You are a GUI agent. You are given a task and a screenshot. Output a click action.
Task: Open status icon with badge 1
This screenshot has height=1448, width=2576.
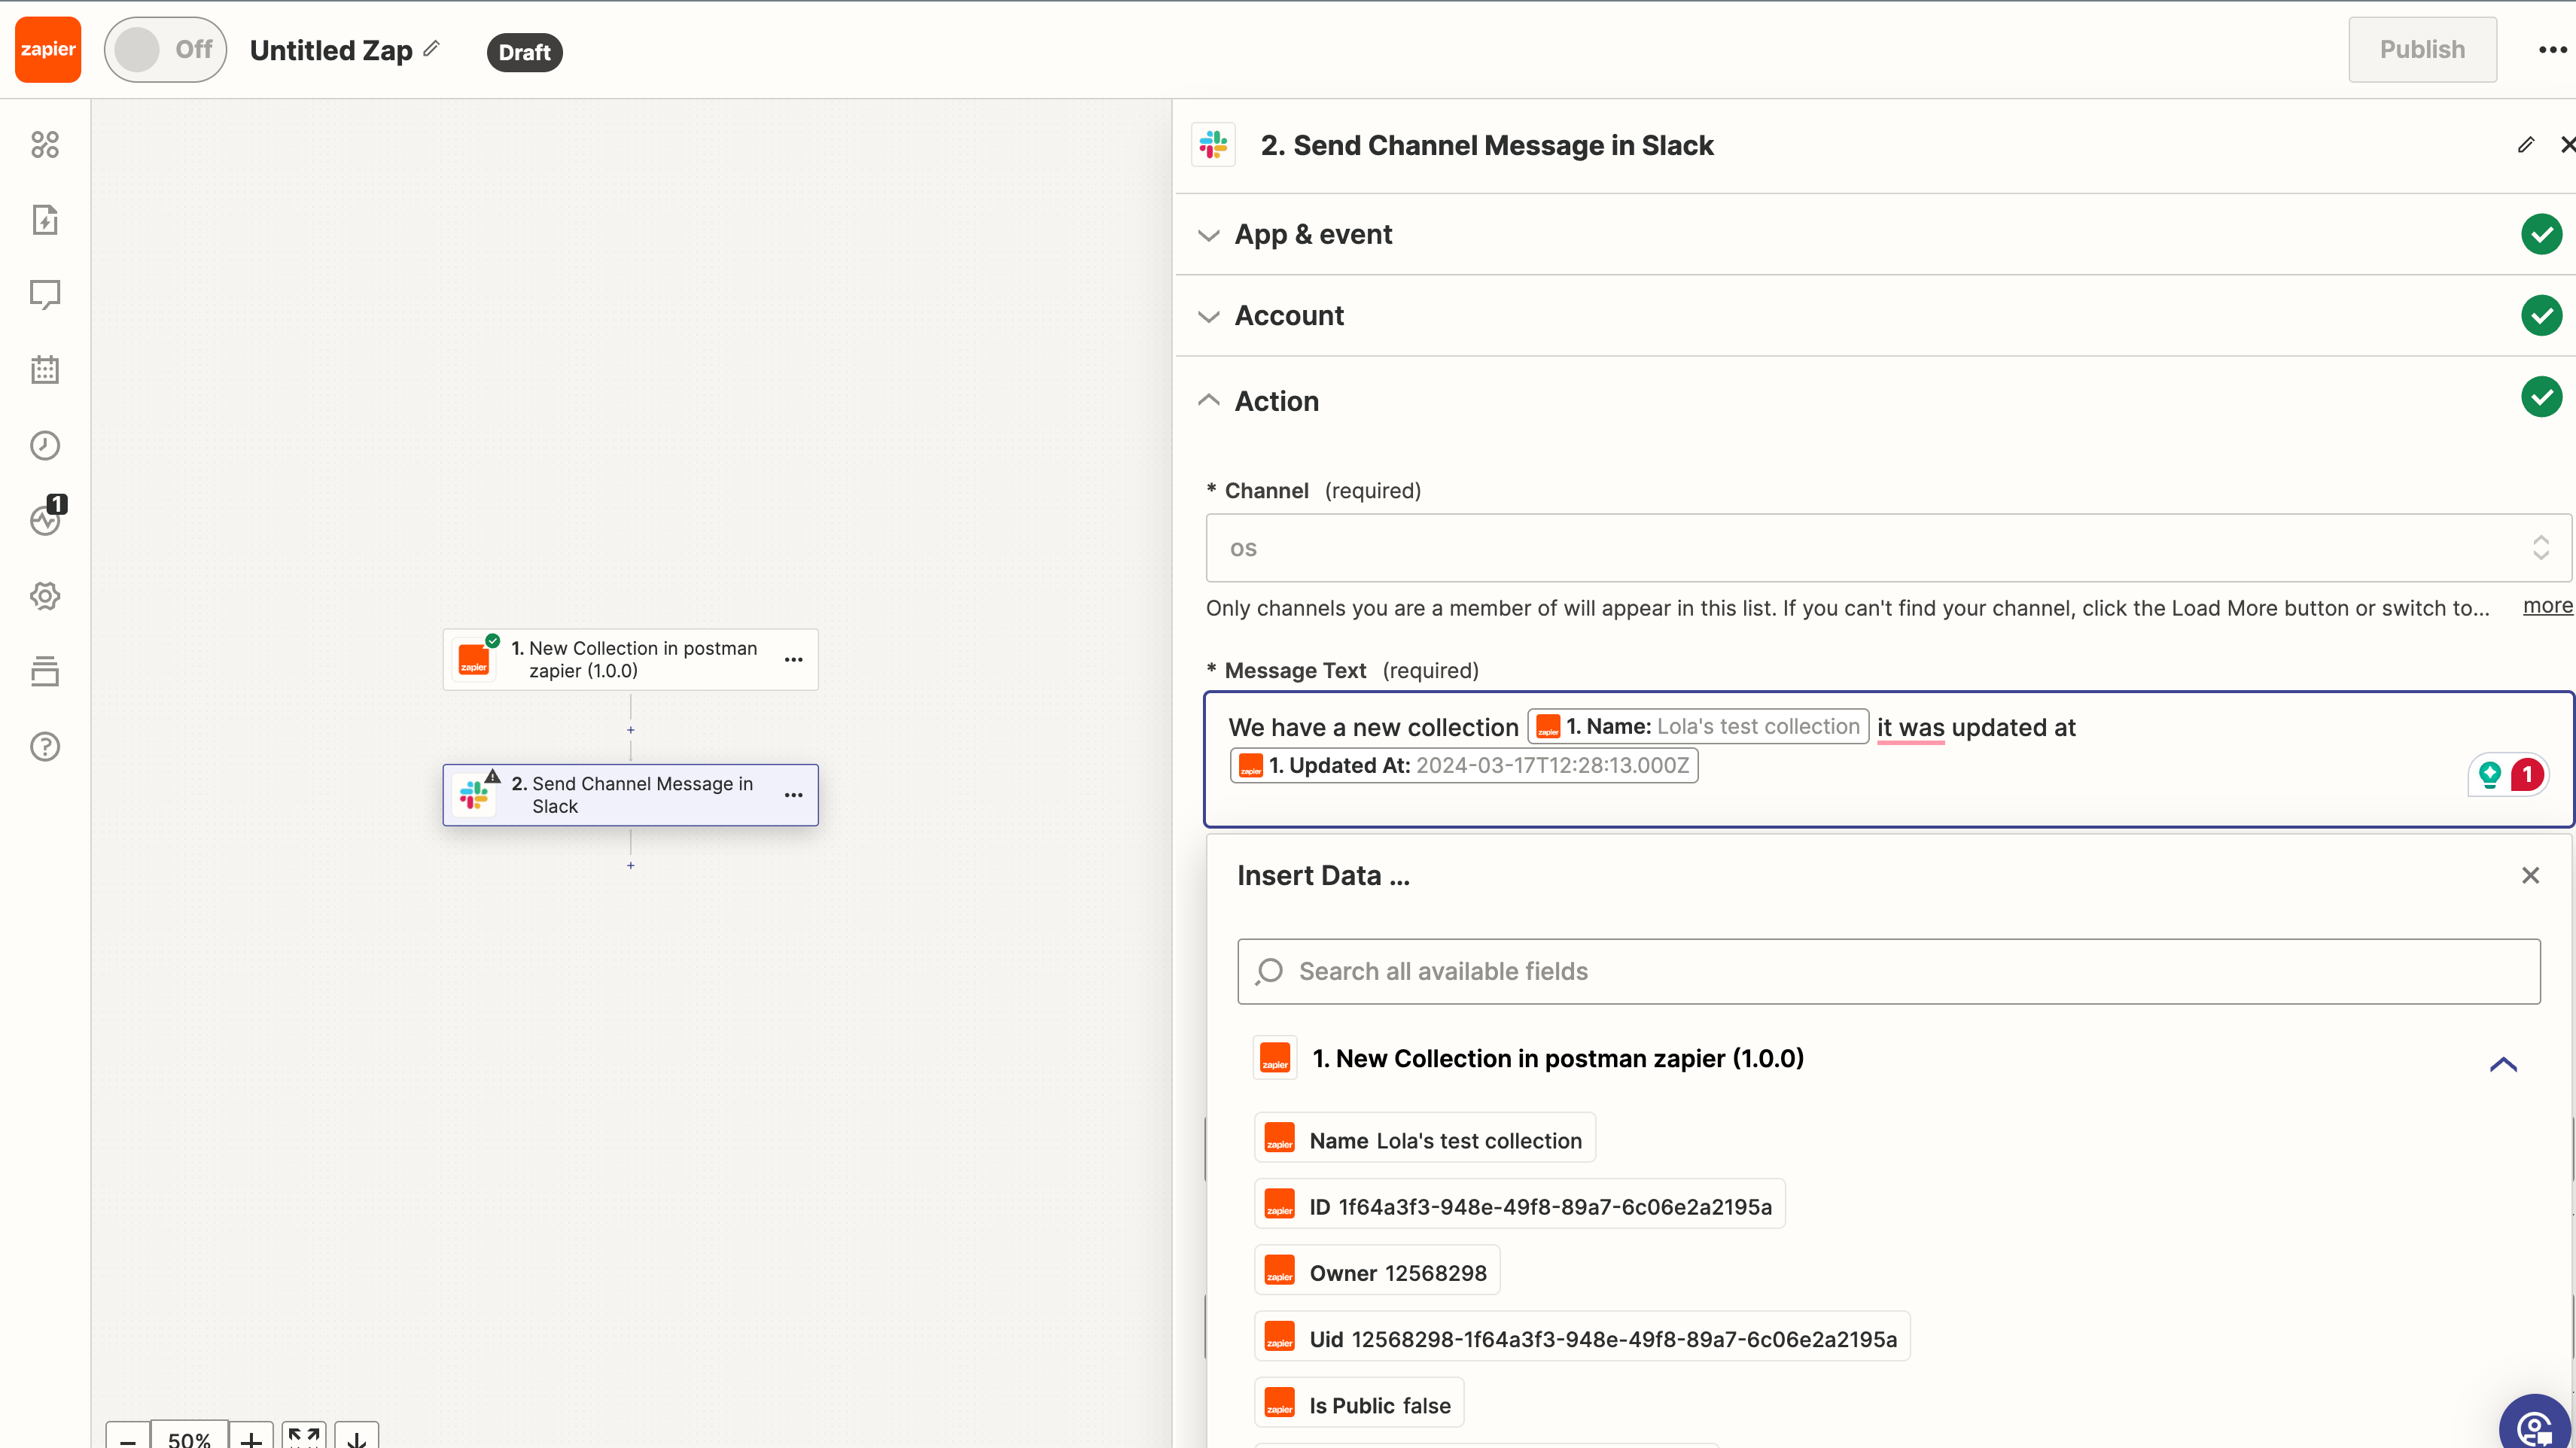(x=45, y=519)
